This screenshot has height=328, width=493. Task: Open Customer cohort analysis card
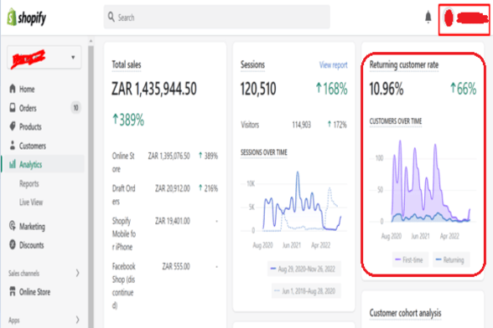[423, 310]
